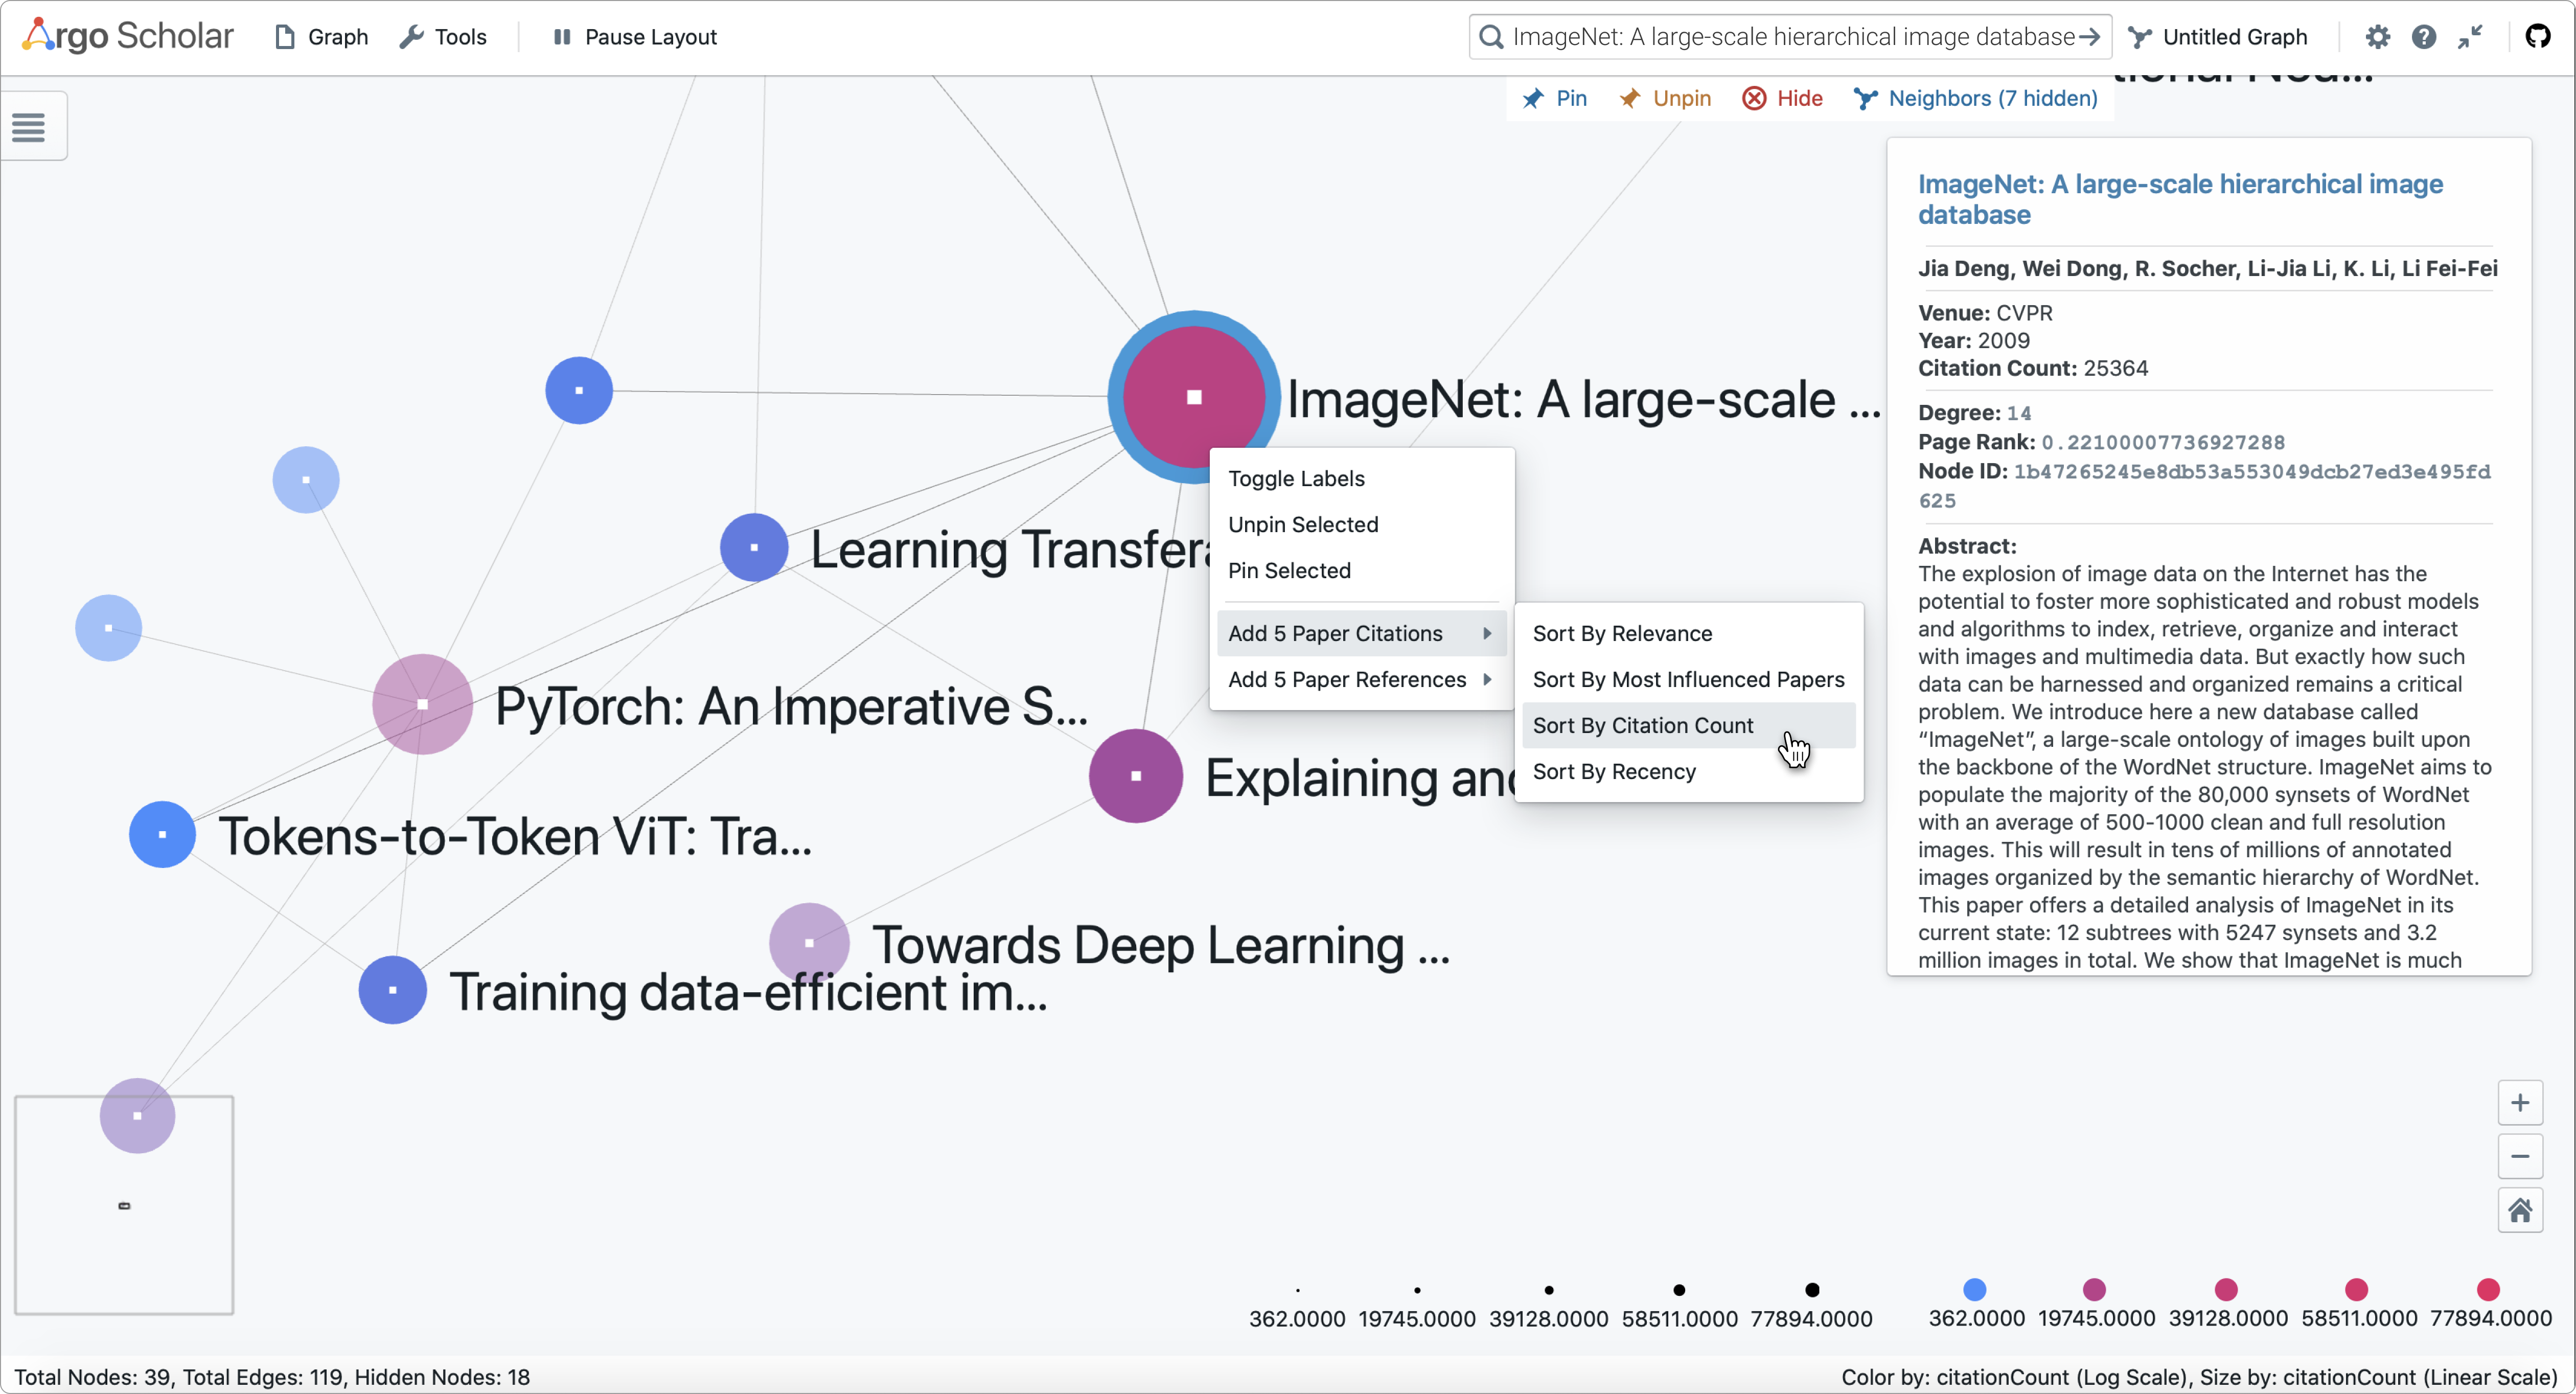Select Sort By Citation Count
This screenshot has width=2576, height=1394.
(x=1688, y=725)
